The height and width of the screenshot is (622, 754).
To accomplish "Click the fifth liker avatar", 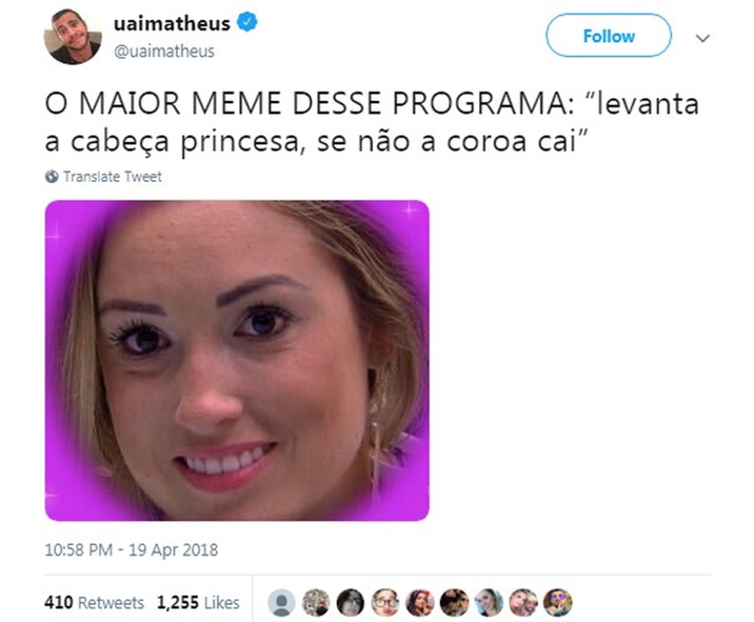I will pyautogui.click(x=420, y=603).
